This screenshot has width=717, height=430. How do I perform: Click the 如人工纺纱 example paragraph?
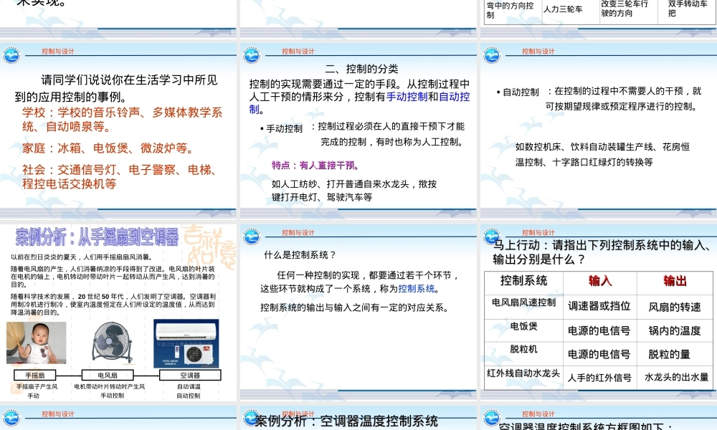coord(354,191)
